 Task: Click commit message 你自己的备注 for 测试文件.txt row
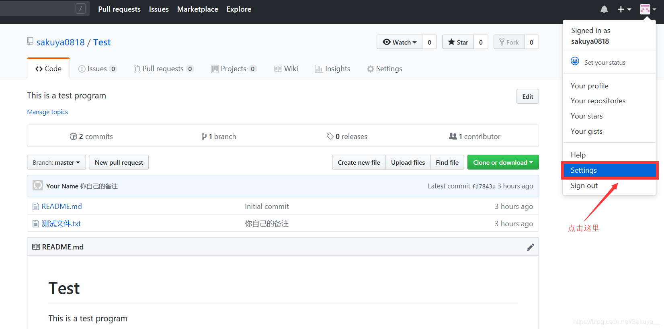[266, 224]
